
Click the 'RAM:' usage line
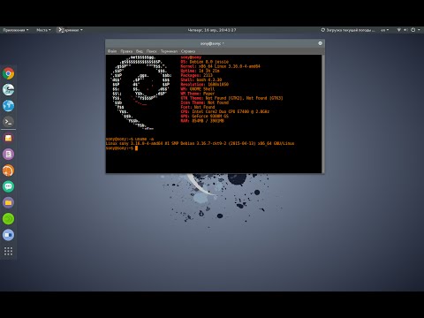point(202,120)
